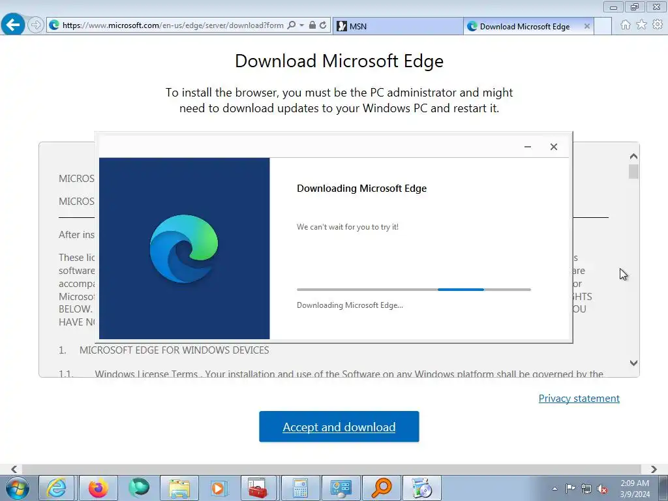The image size is (668, 501).
Task: Open the red toolbox taskbar icon
Action: [x=258, y=488]
